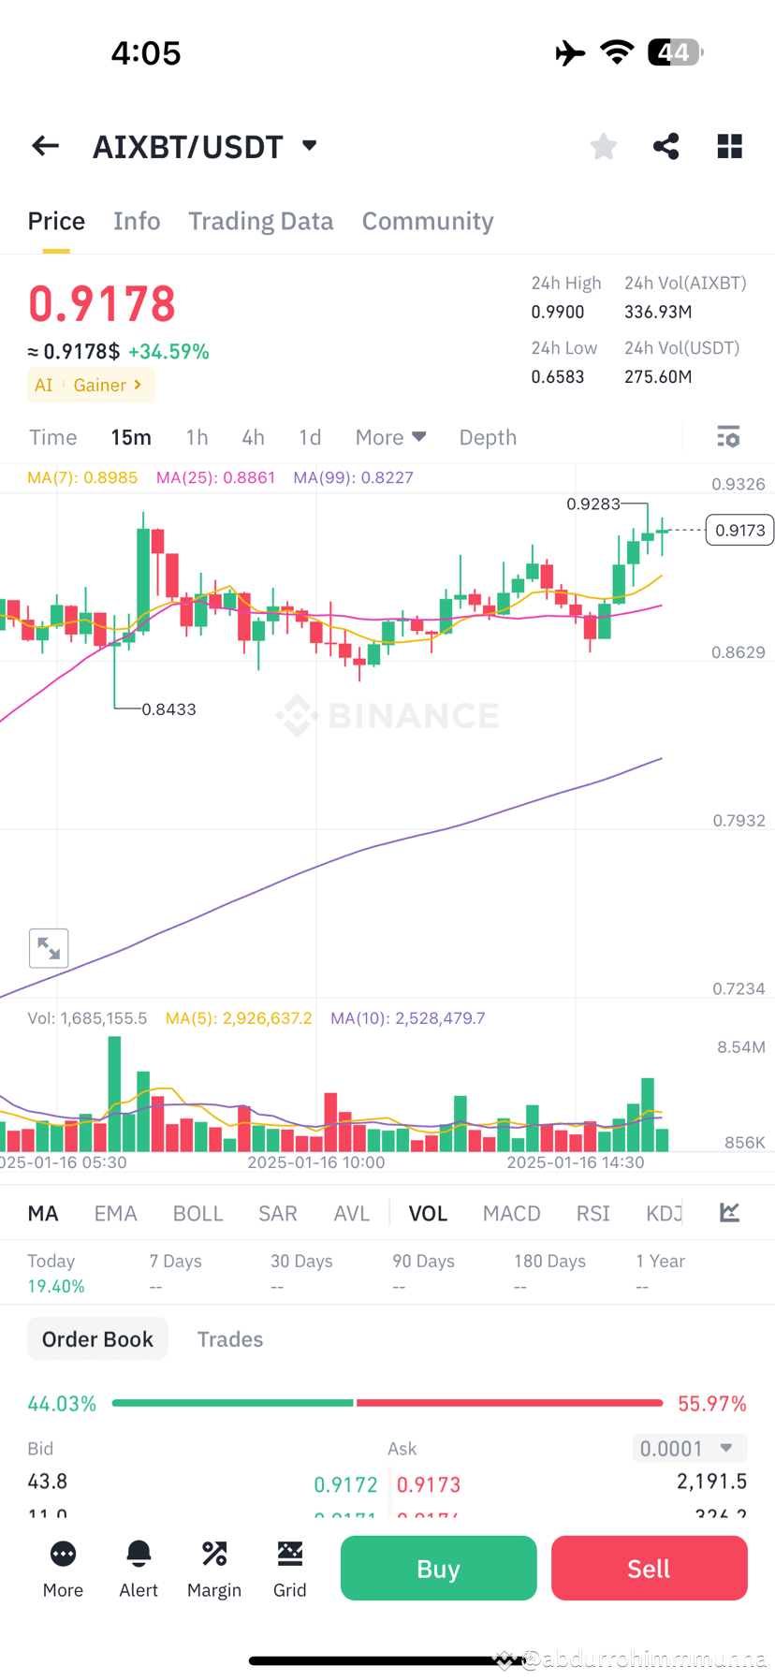775x1680 pixels.
Task: Open the AIXBT/USDT pair selector dropdown
Action: [x=205, y=146]
